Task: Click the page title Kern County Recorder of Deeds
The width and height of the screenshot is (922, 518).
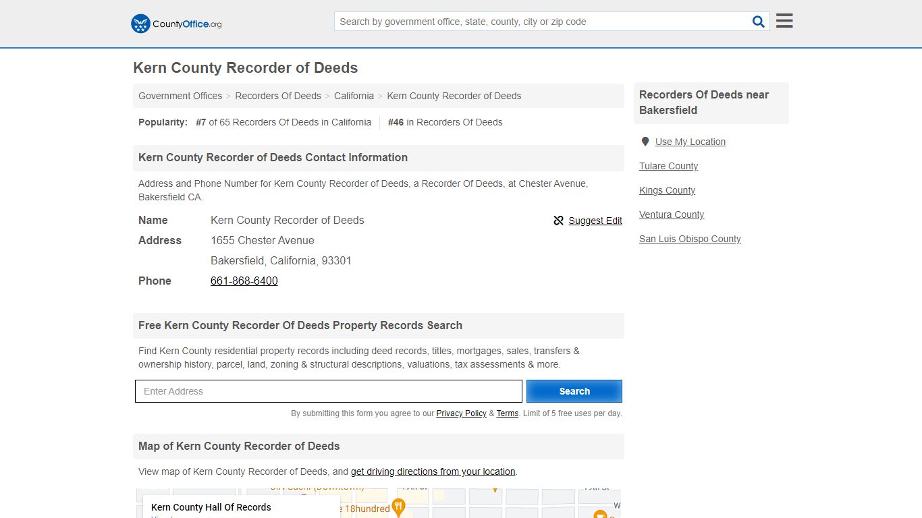Action: click(246, 68)
